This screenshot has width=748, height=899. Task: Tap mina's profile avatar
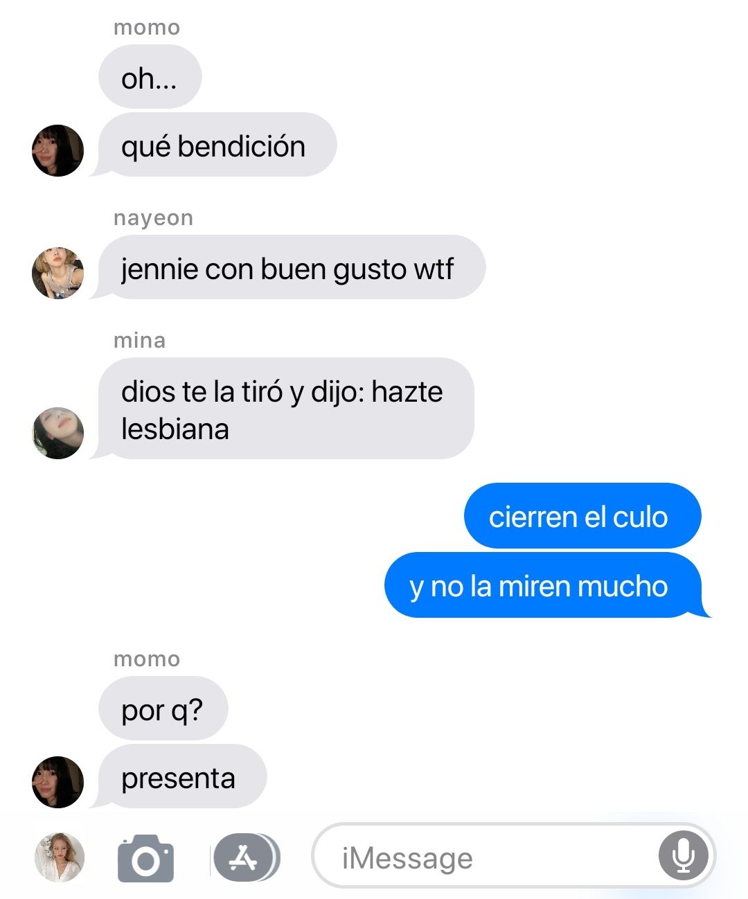[x=58, y=433]
